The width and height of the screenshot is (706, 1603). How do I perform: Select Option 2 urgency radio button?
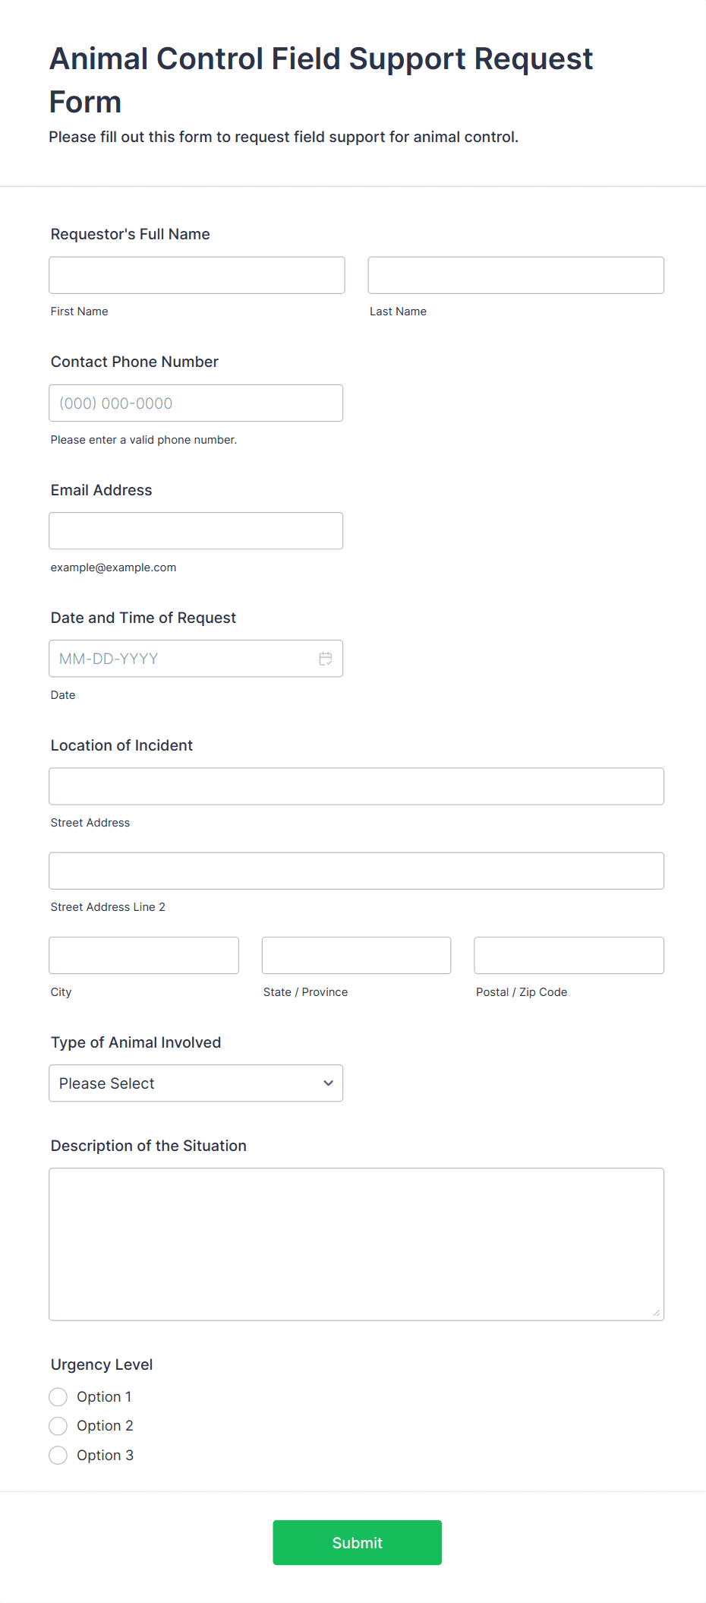pyautogui.click(x=58, y=1426)
